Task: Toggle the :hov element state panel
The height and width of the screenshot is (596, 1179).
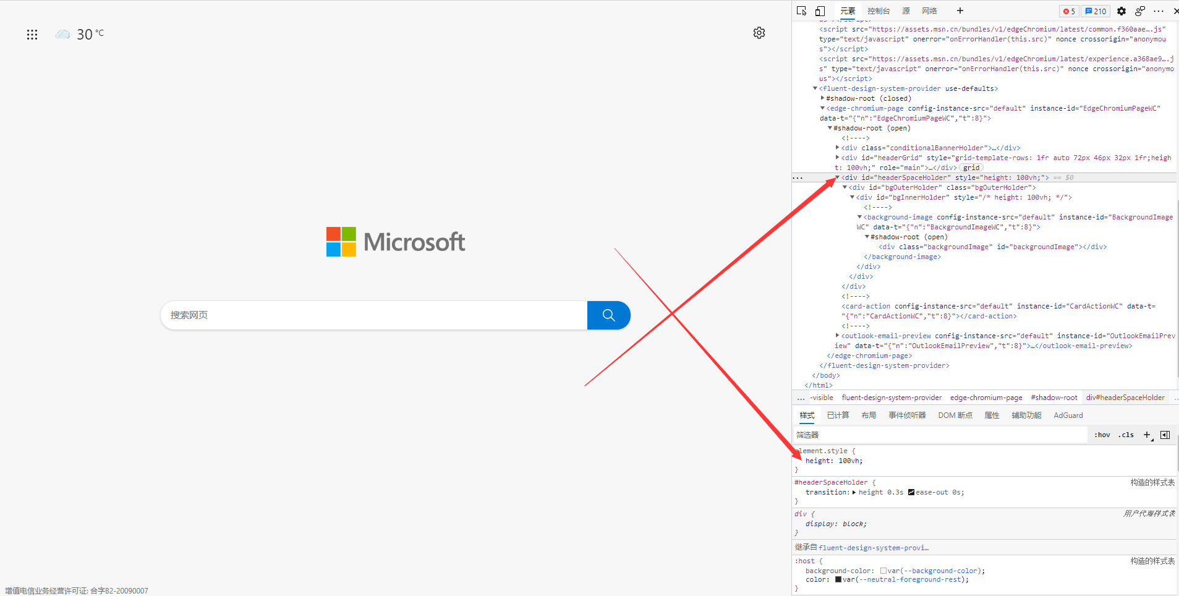Action: 1102,435
